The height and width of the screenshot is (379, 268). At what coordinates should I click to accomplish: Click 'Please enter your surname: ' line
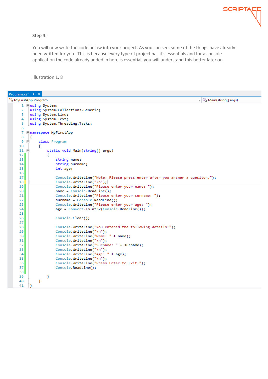tap(108, 196)
